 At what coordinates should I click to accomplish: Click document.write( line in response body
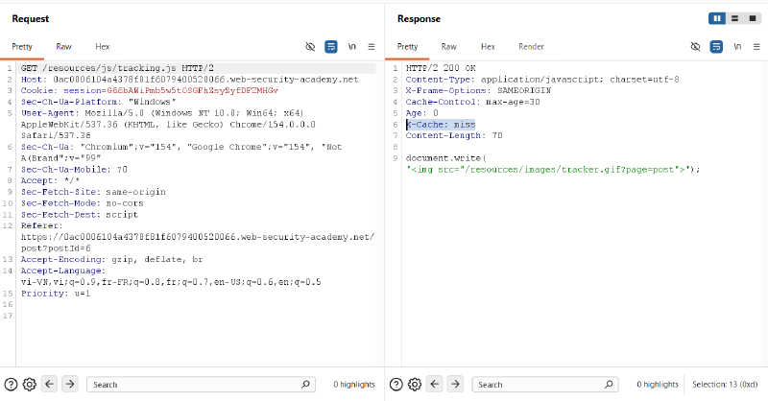pyautogui.click(x=445, y=158)
